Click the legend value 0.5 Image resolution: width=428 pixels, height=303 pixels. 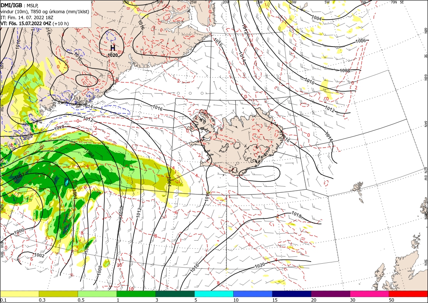pyautogui.click(x=81, y=300)
